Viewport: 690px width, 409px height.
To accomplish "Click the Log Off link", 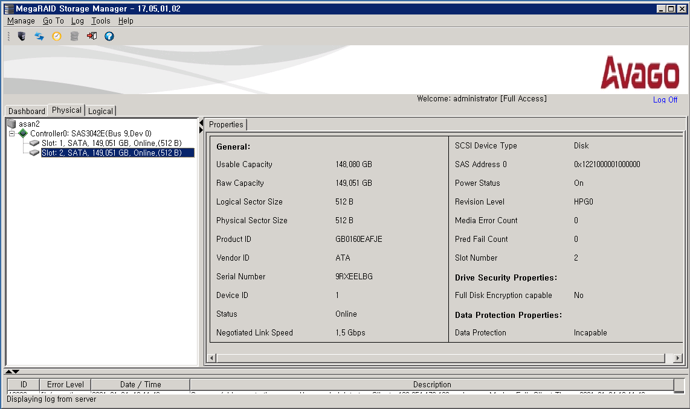I will [665, 100].
